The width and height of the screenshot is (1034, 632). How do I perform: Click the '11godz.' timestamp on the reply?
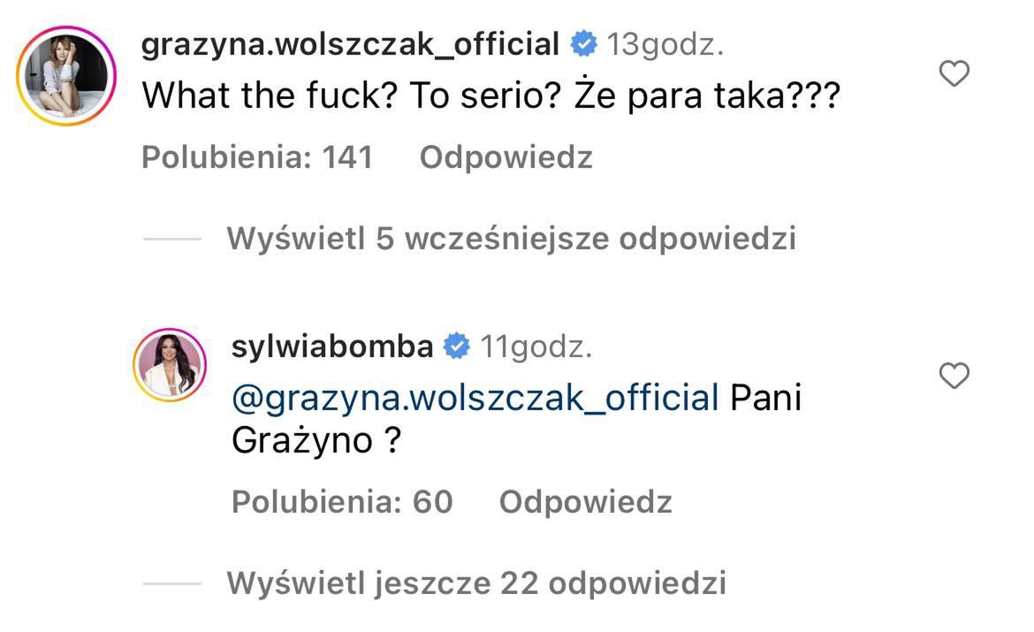(536, 347)
